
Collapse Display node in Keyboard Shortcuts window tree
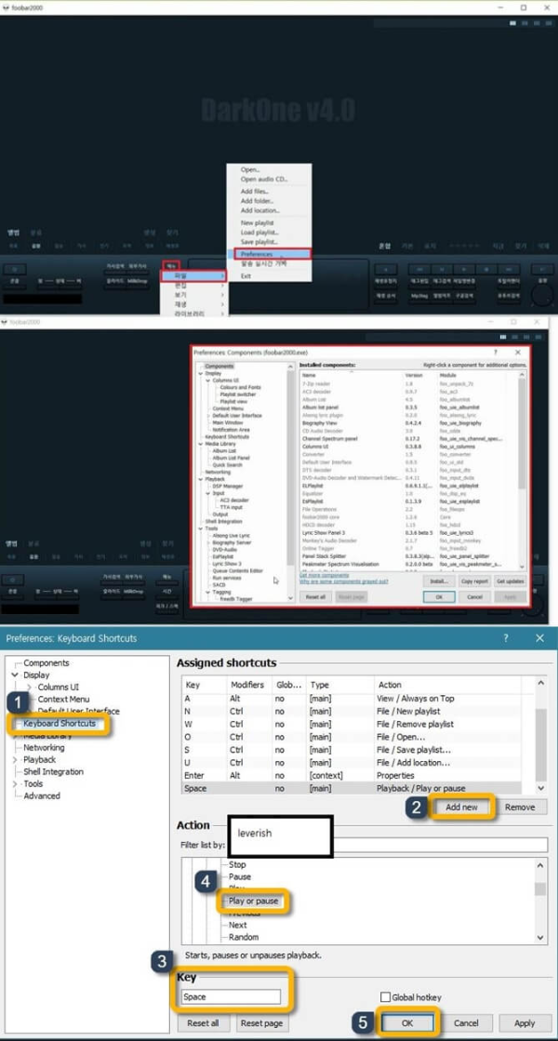pos(15,675)
